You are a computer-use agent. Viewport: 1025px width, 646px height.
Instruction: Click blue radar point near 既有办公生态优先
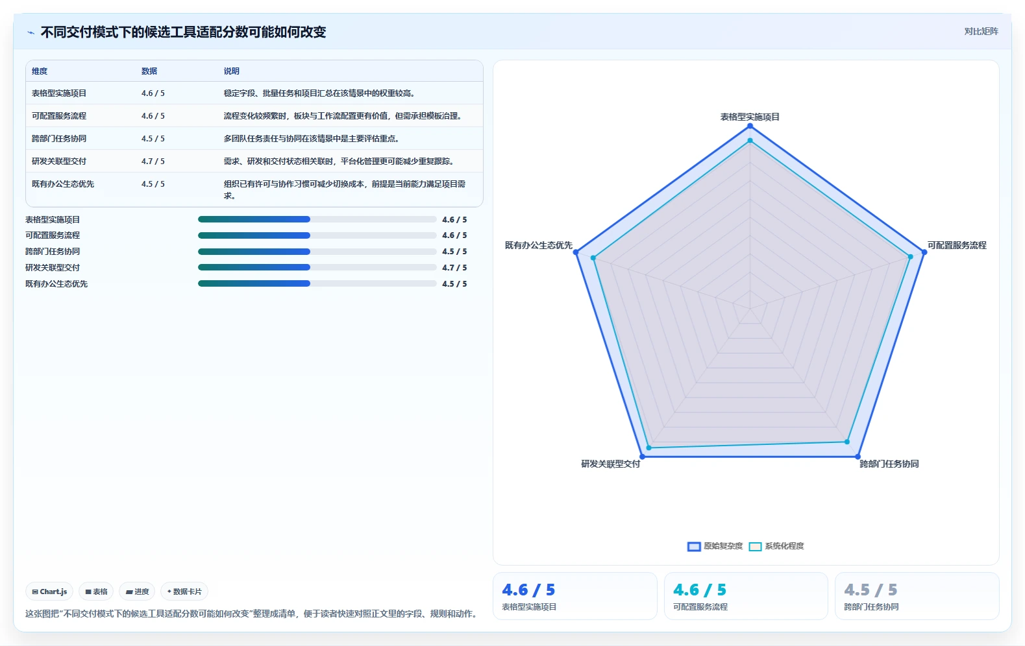pos(576,252)
